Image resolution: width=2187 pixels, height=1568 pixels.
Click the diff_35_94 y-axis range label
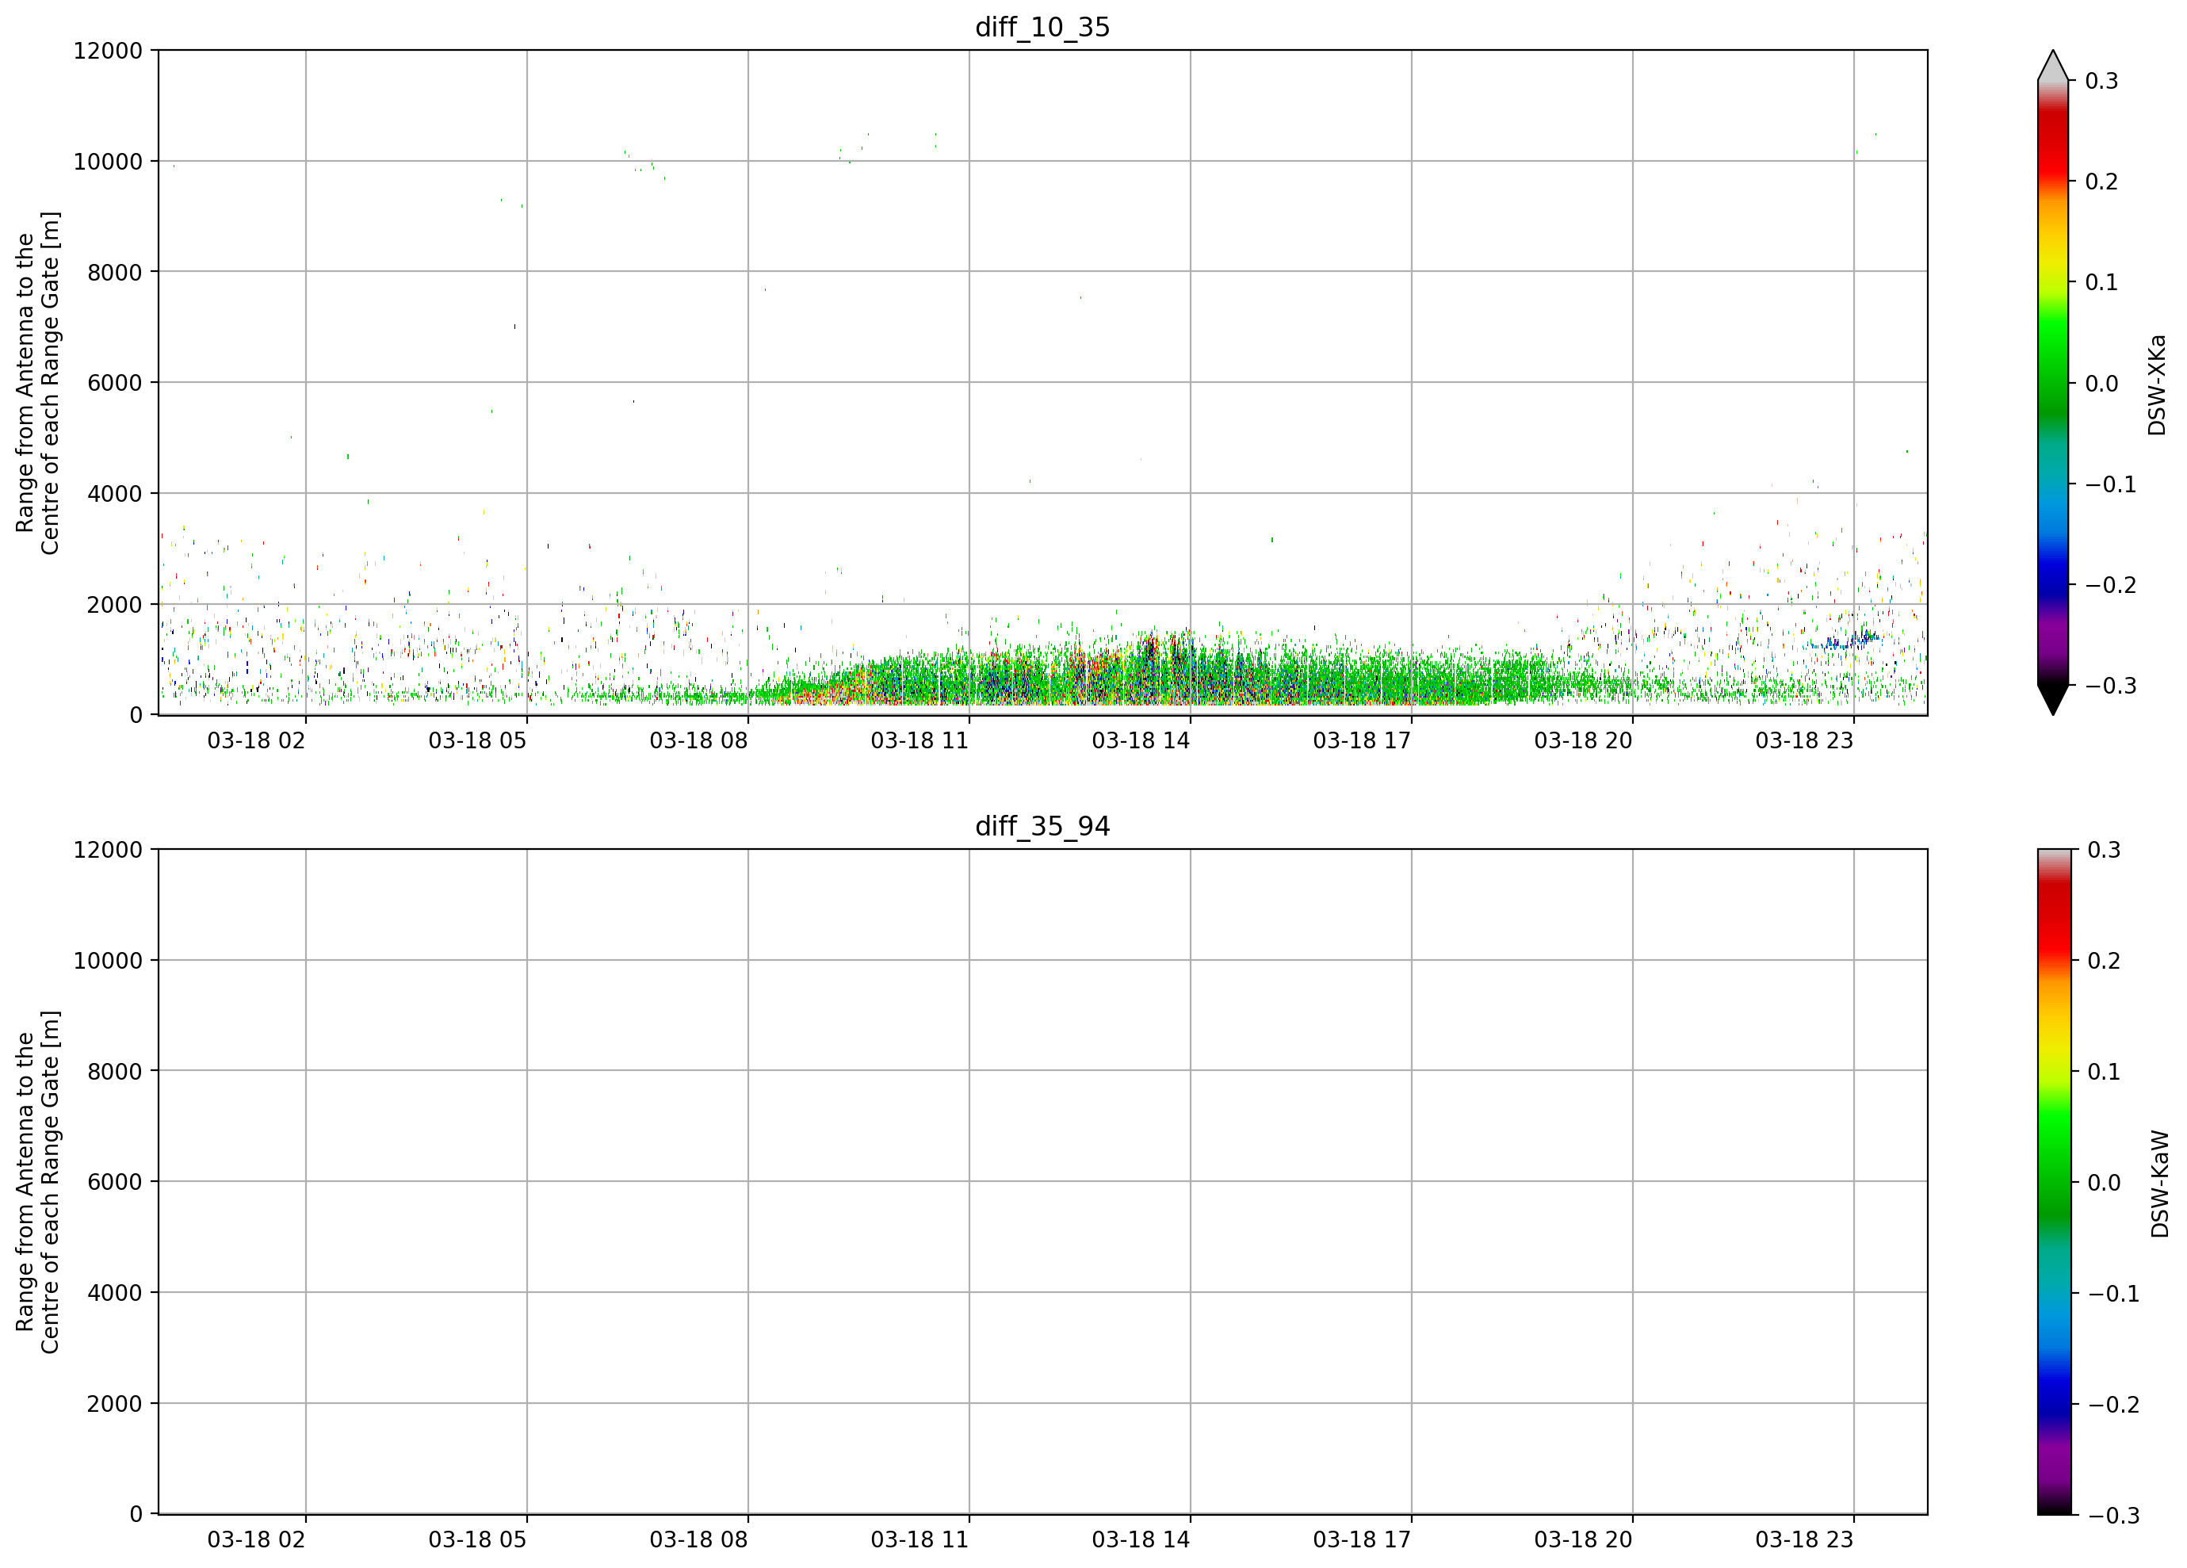pyautogui.click(x=37, y=1182)
